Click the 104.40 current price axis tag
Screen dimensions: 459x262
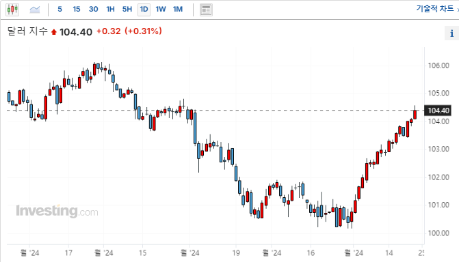(438, 111)
